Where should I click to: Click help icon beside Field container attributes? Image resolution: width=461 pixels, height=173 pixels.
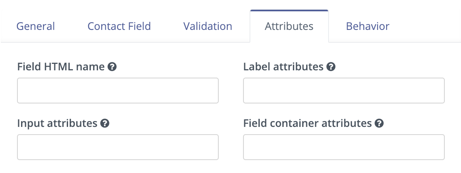coord(379,123)
